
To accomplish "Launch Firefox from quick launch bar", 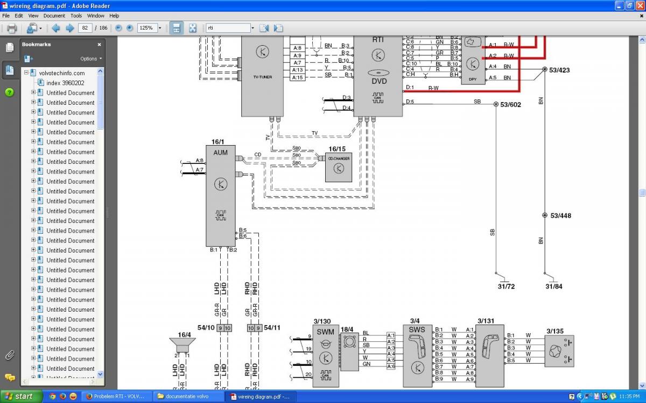I will pos(62,397).
